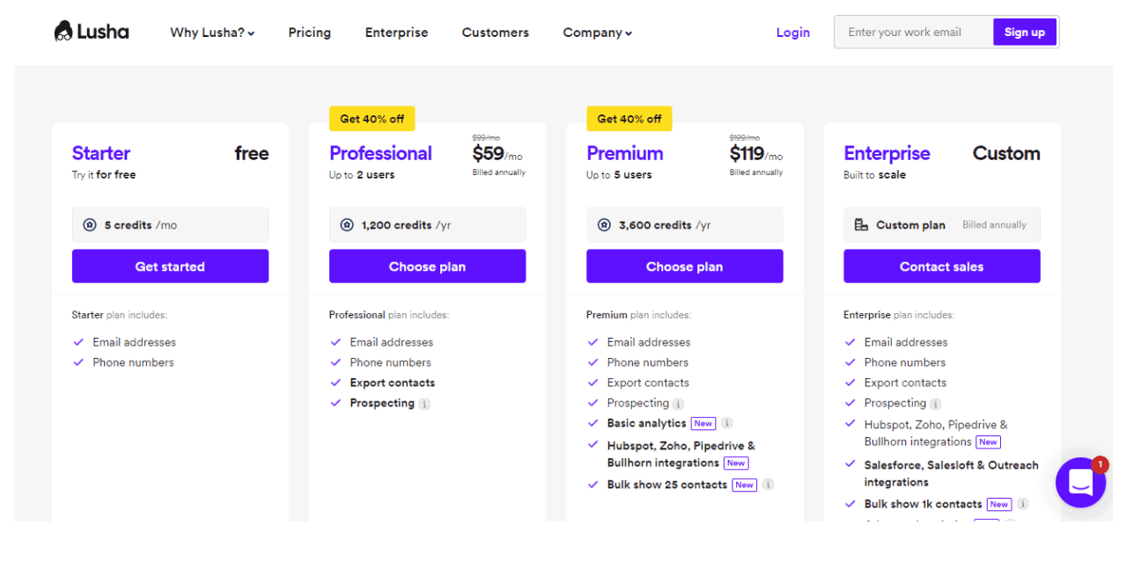
Task: Open the Pricing menu item
Action: 310,33
